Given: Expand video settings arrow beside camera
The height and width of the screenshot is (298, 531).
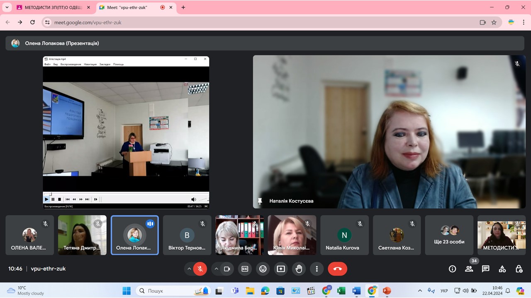Looking at the screenshot, I should (x=216, y=269).
